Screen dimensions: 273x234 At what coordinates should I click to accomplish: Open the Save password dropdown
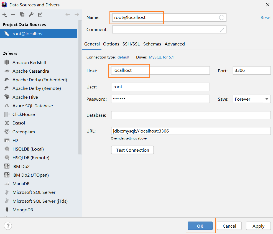coord(252,99)
